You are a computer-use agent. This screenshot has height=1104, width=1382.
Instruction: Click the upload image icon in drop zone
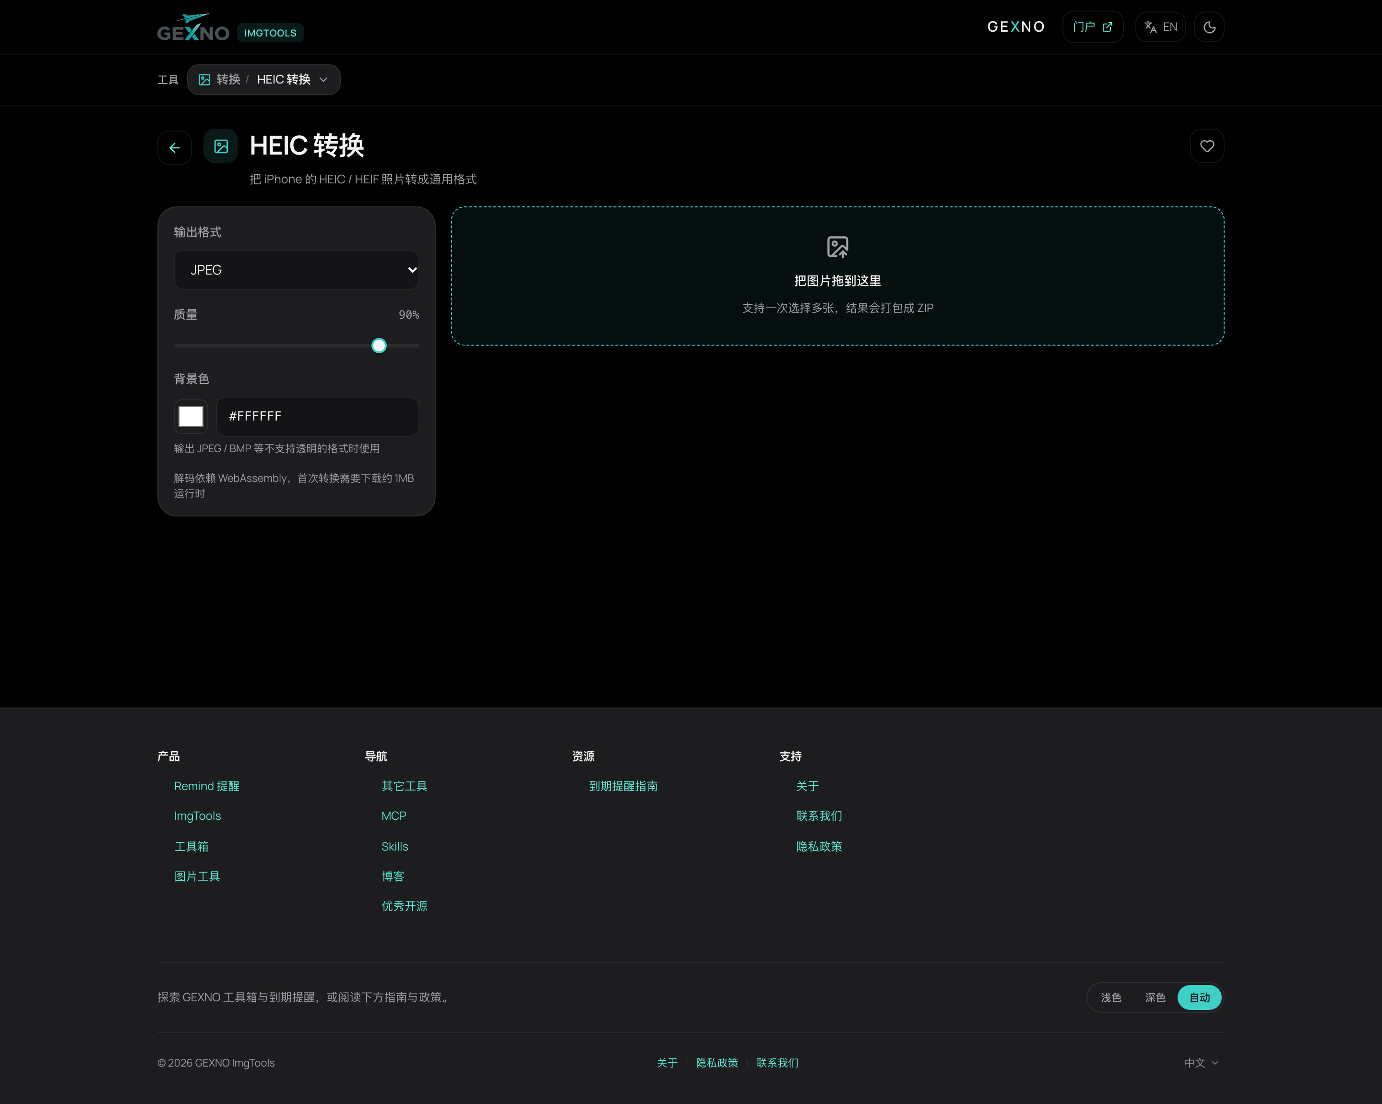[x=837, y=247]
